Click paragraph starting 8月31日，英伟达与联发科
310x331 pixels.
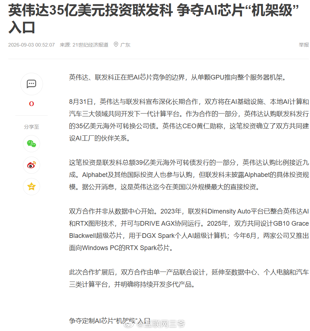189,120
